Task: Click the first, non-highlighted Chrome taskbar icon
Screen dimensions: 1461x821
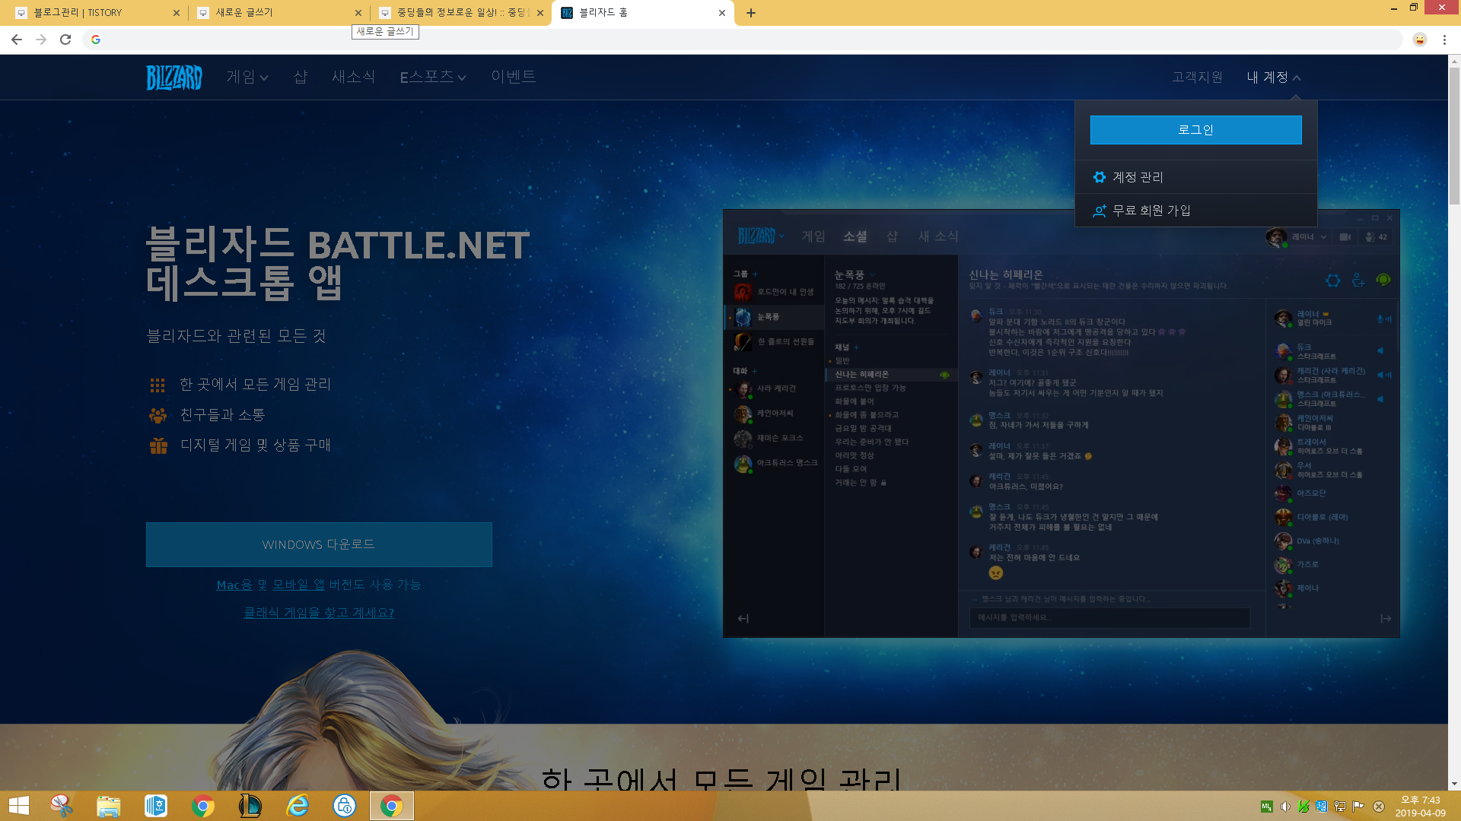Action: coord(203,806)
